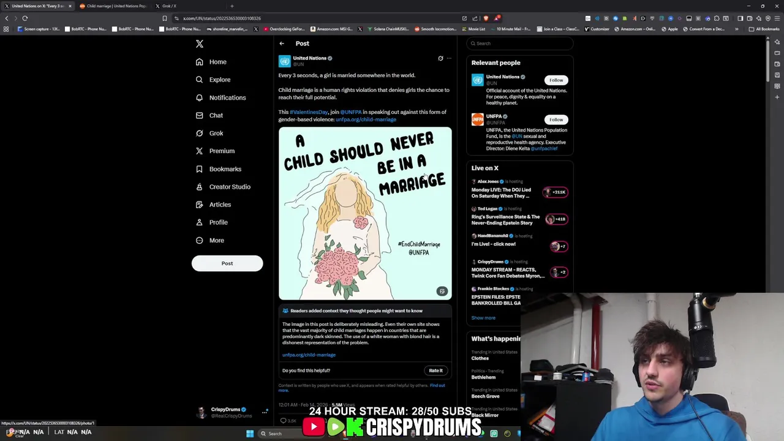Focus the X search field

pos(520,43)
